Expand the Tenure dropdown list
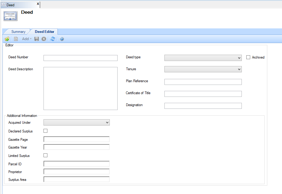Image resolution: width=282 pixels, height=194 pixels. [x=203, y=69]
